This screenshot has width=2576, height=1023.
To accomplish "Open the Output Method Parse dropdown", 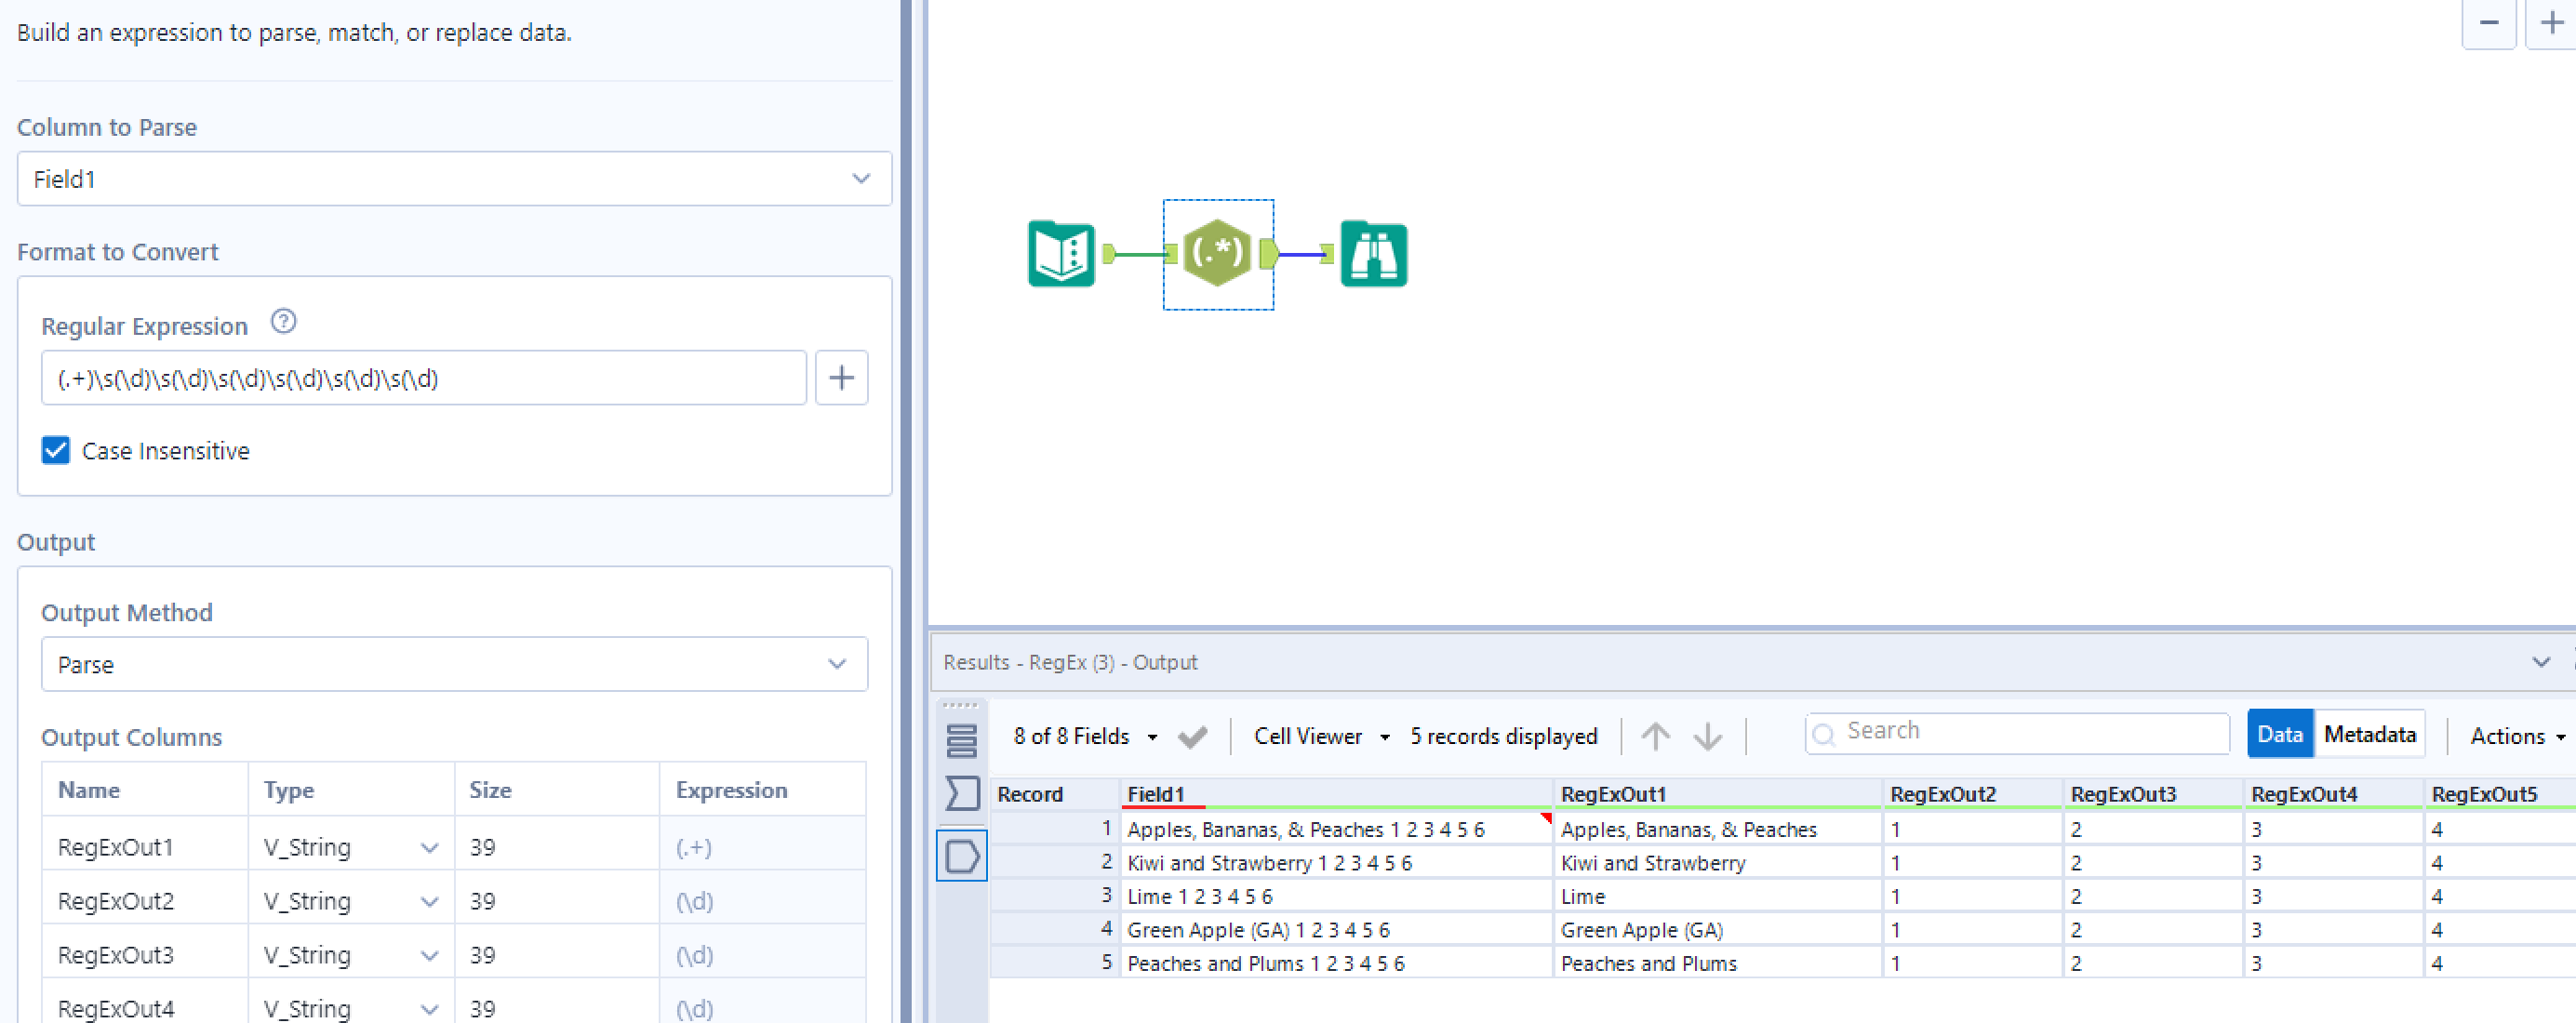I will (454, 664).
